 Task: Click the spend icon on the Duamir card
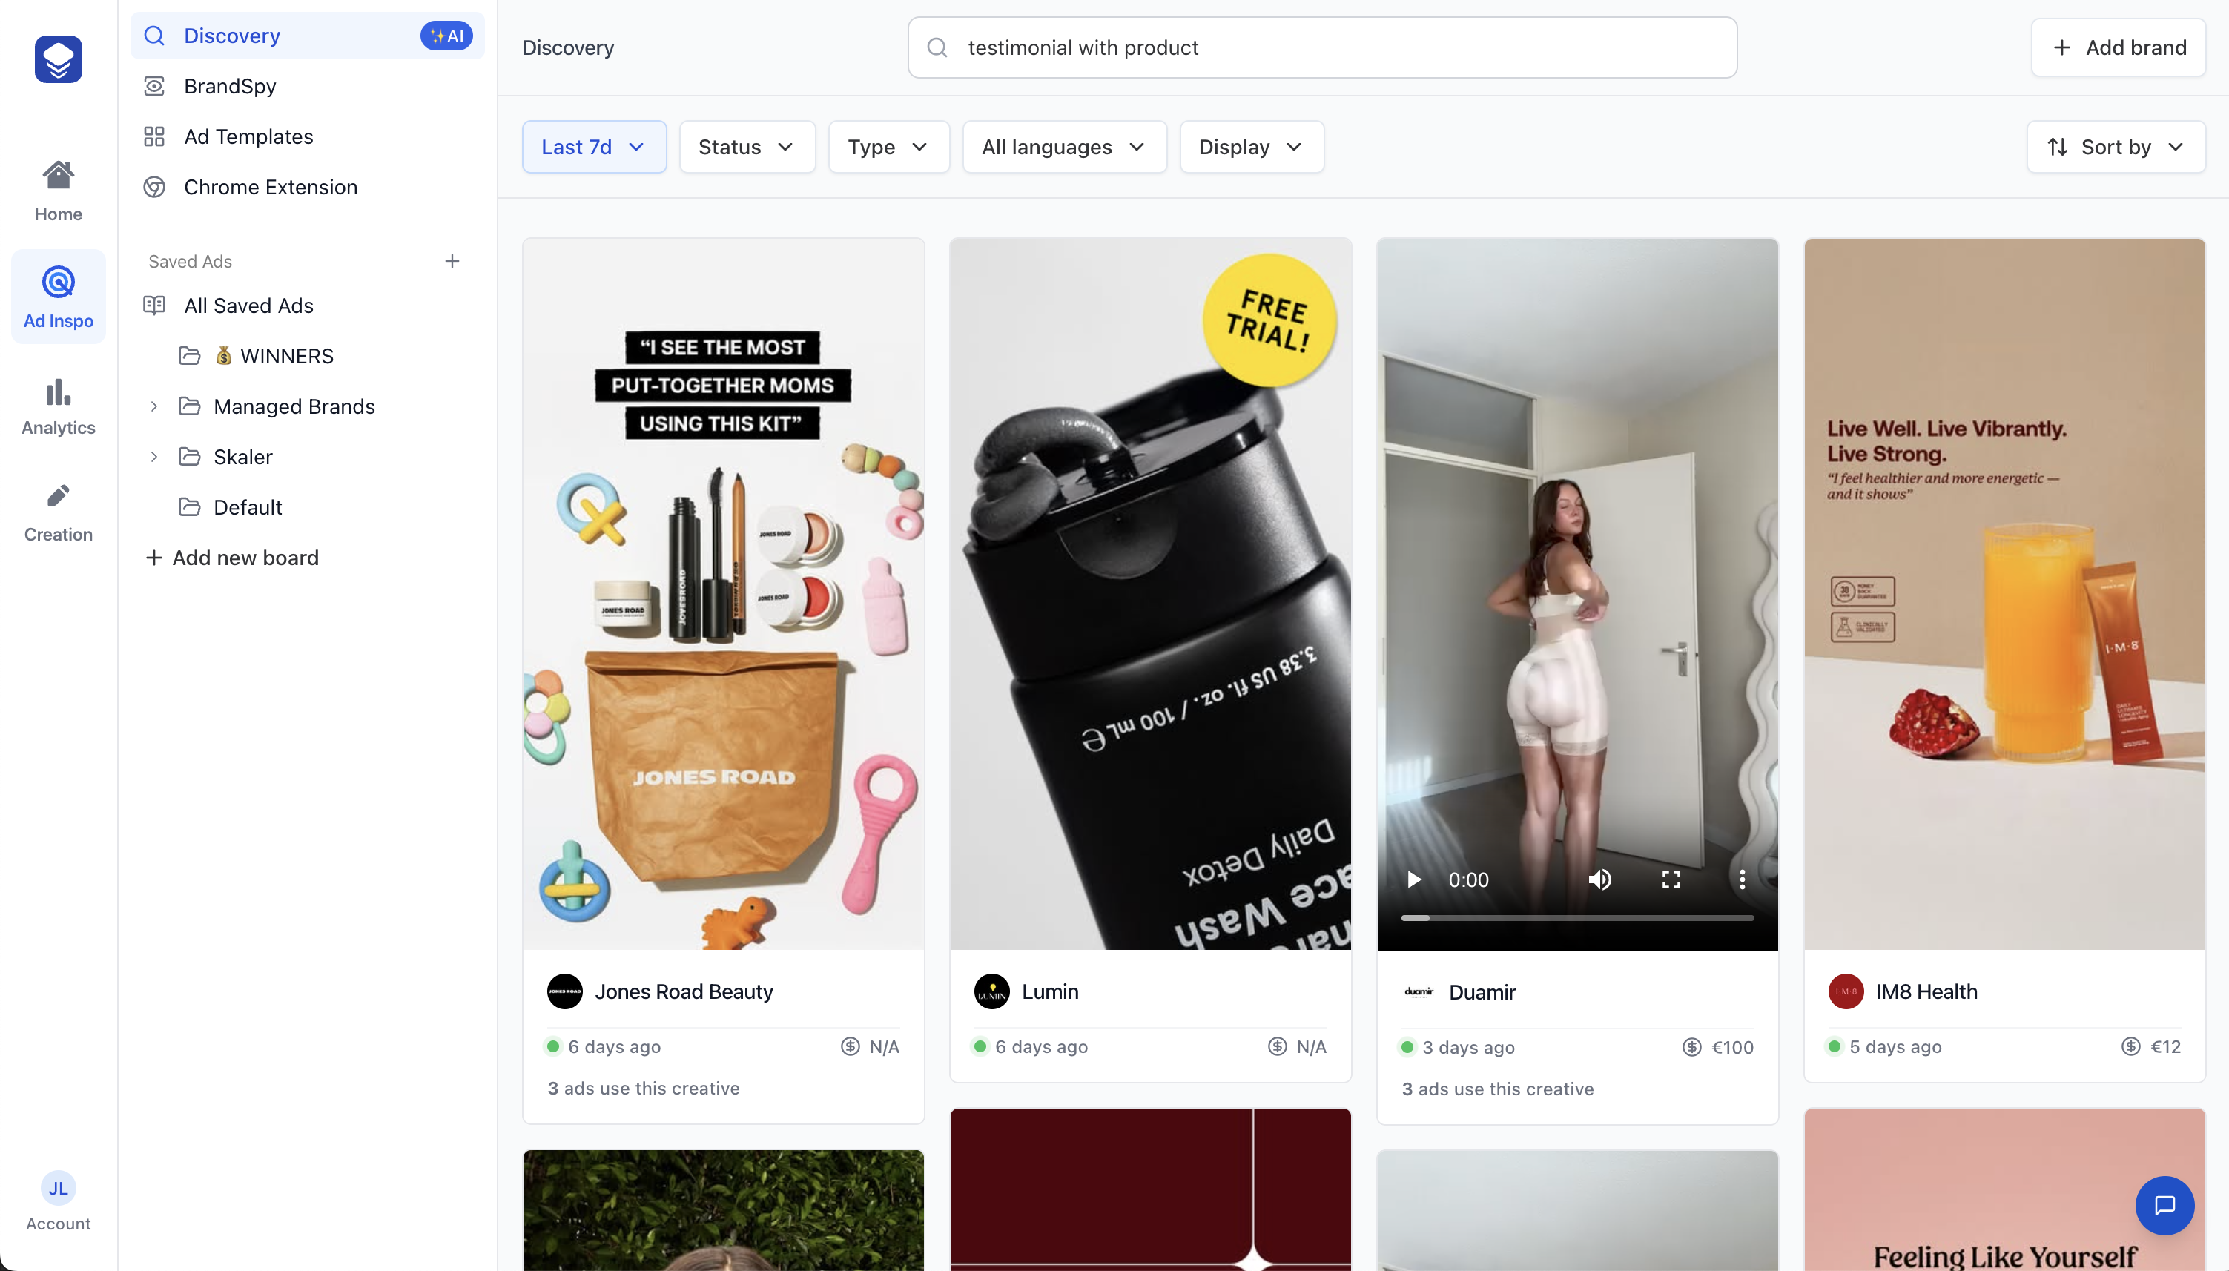pos(1692,1048)
